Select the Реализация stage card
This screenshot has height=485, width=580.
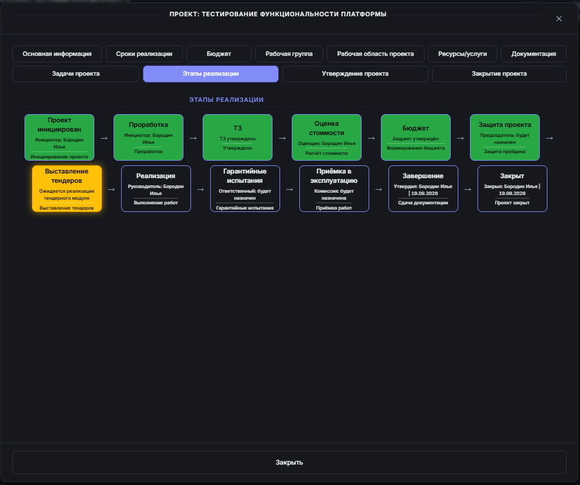click(155, 189)
